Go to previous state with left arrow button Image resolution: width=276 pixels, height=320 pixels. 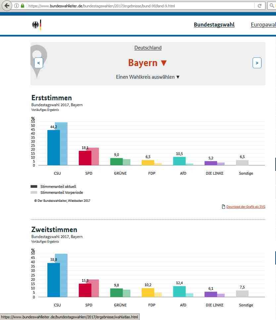38,63
